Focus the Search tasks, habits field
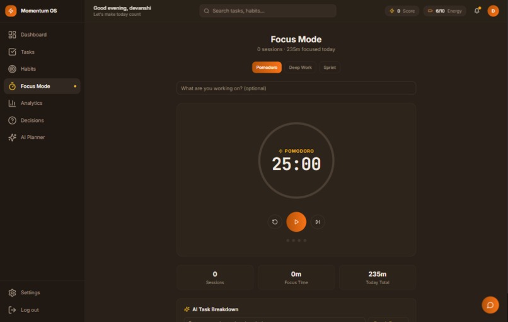This screenshot has height=322, width=508. [x=268, y=11]
